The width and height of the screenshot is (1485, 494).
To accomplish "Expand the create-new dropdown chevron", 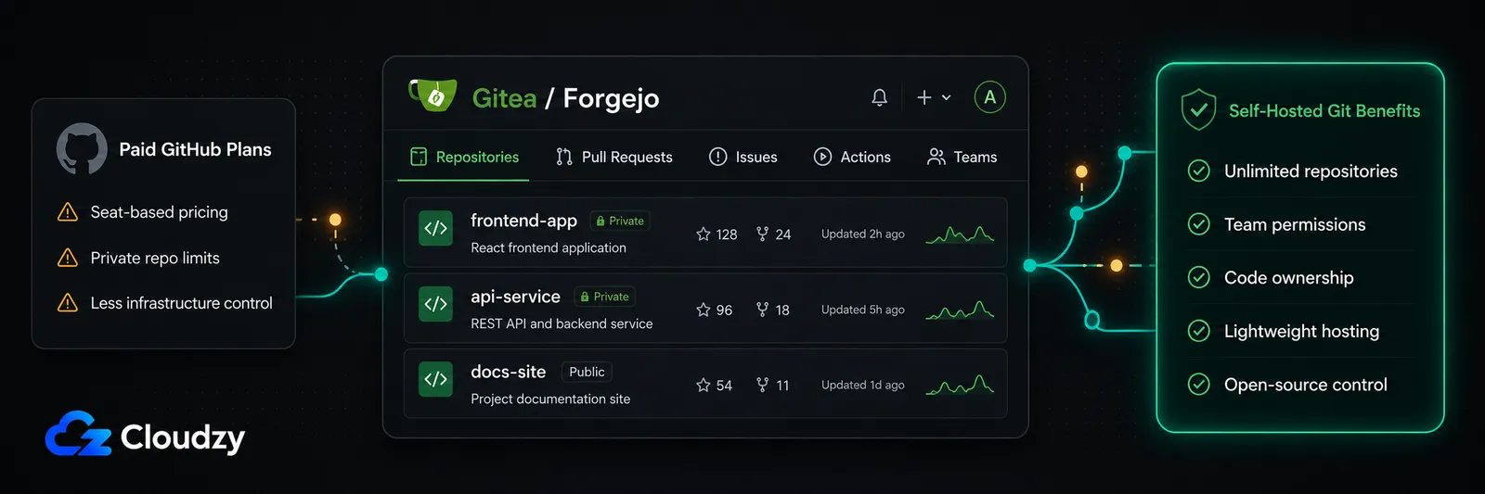I will (x=947, y=97).
